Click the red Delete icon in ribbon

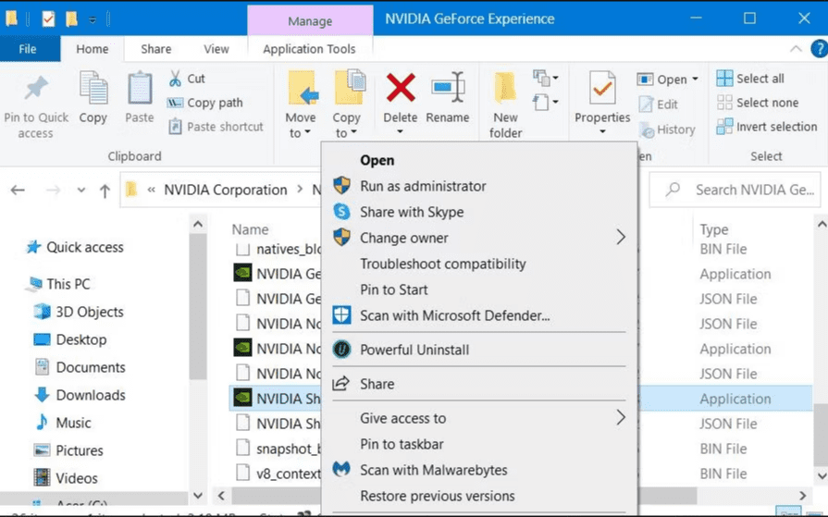(400, 89)
